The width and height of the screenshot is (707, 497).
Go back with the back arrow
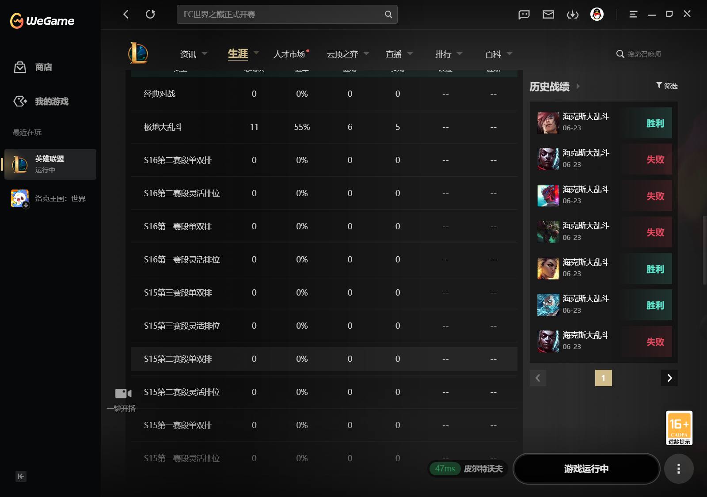(x=126, y=14)
